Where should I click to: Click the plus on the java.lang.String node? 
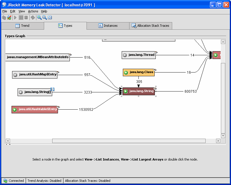pos(125,91)
